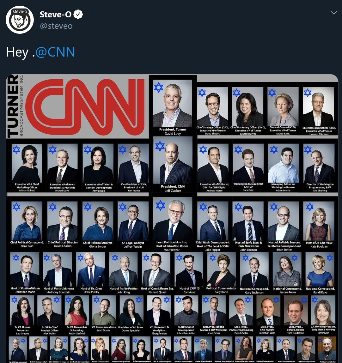Open the tile captioned President, CNN

(x=173, y=164)
